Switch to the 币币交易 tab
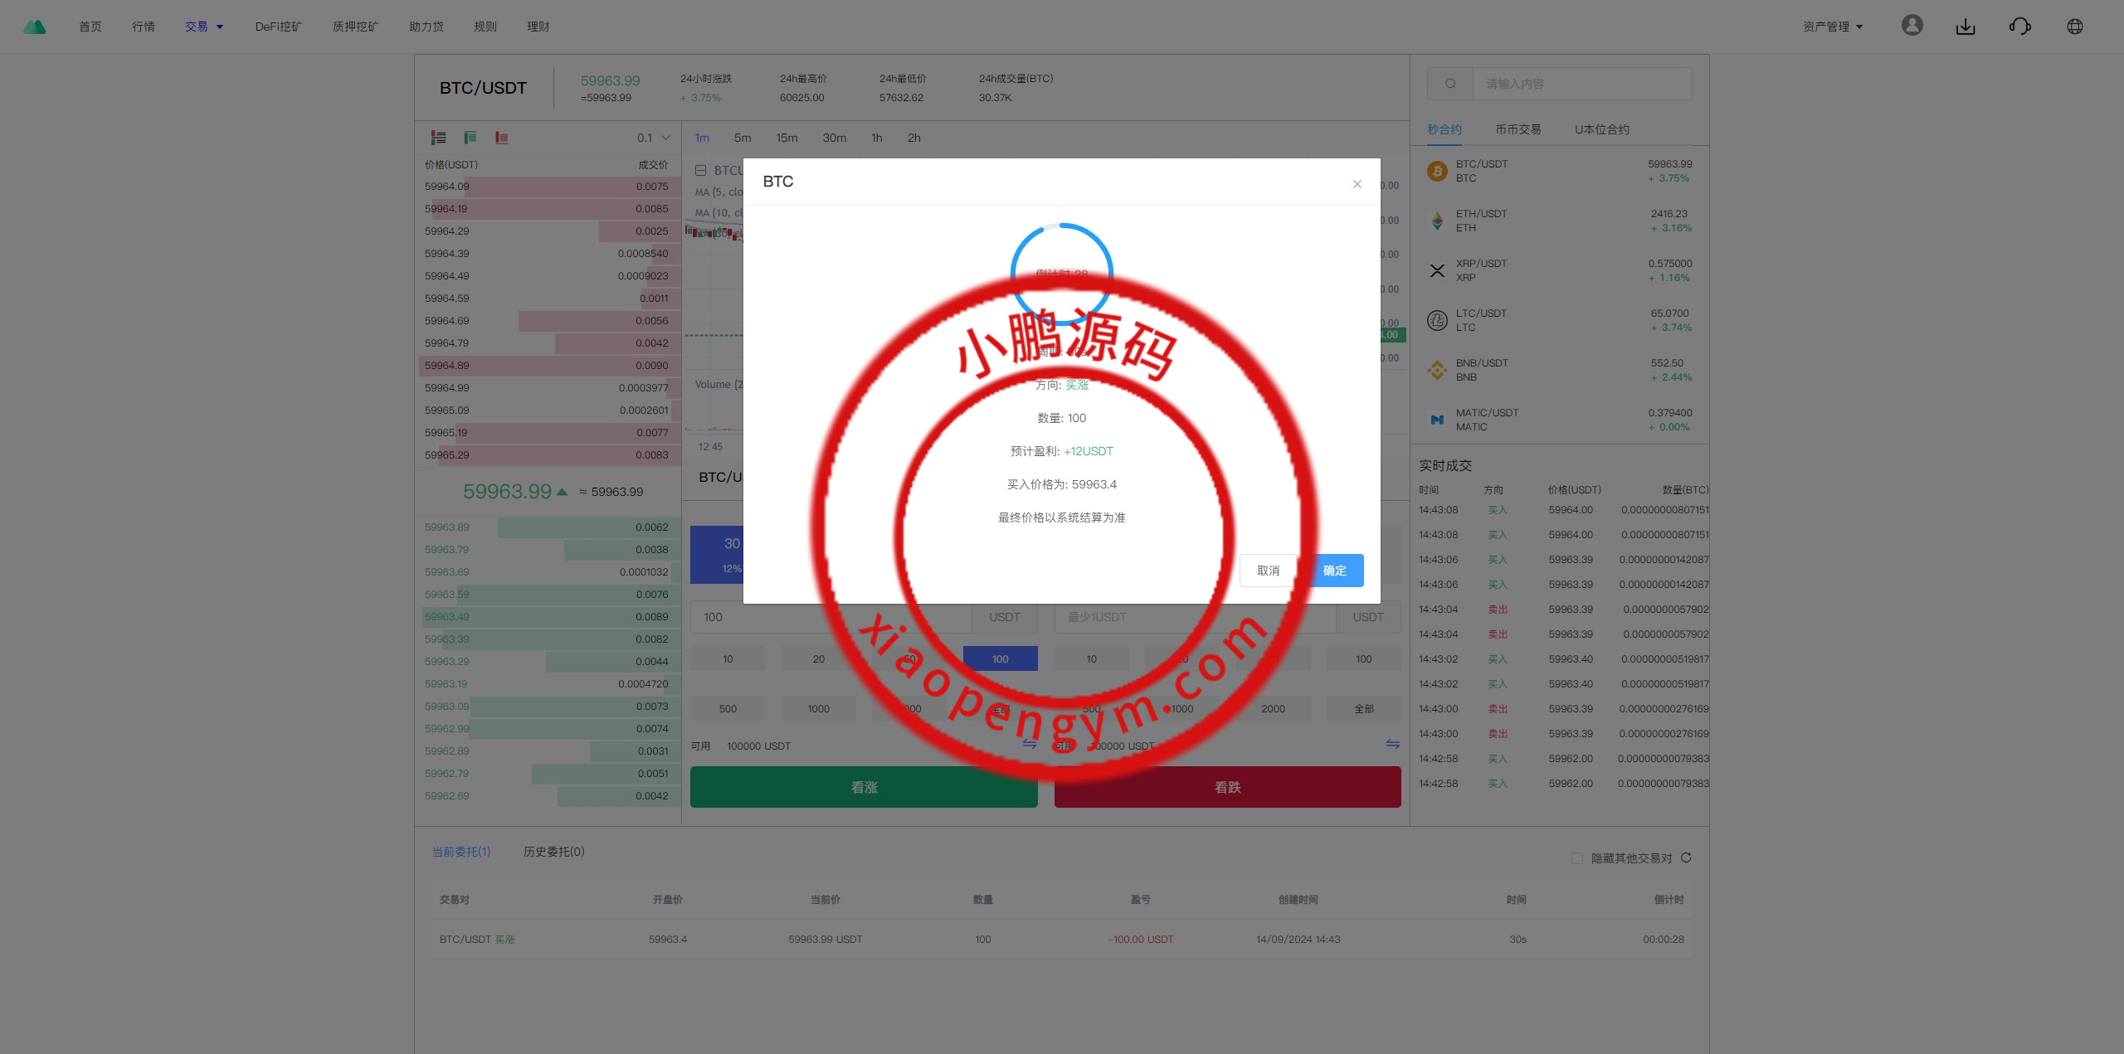 [x=1517, y=129]
